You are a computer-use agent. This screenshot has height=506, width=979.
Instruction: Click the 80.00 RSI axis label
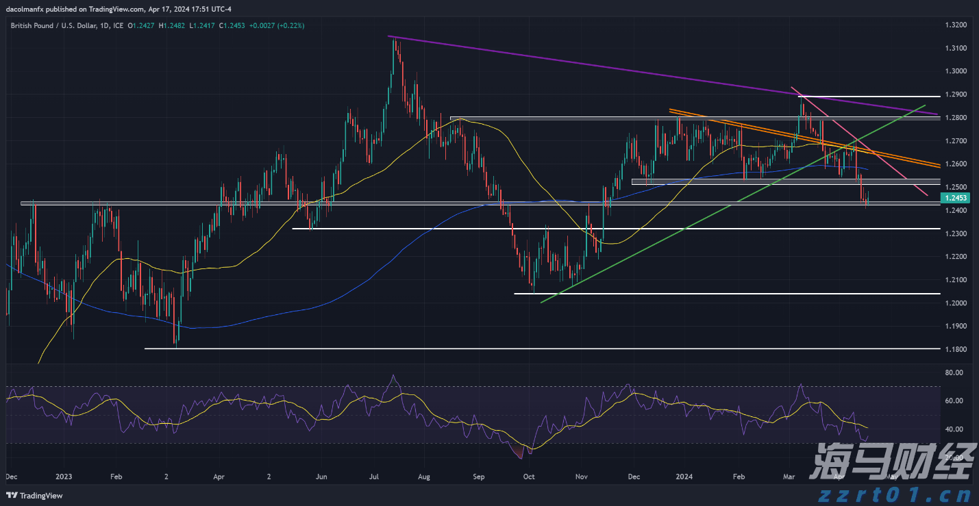[954, 372]
